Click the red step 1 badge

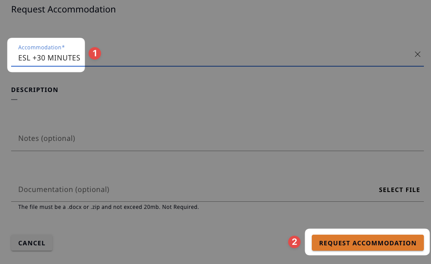[95, 53]
